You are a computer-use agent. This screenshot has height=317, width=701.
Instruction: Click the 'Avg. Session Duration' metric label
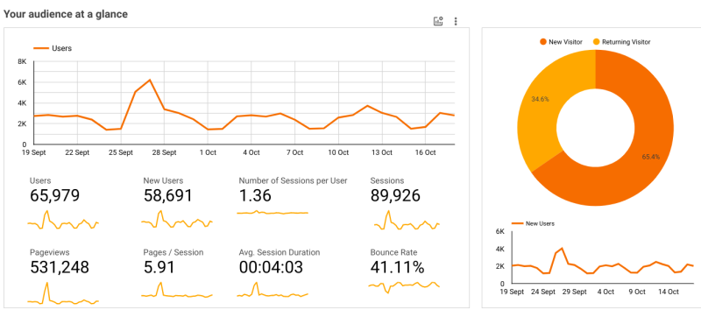[280, 252]
